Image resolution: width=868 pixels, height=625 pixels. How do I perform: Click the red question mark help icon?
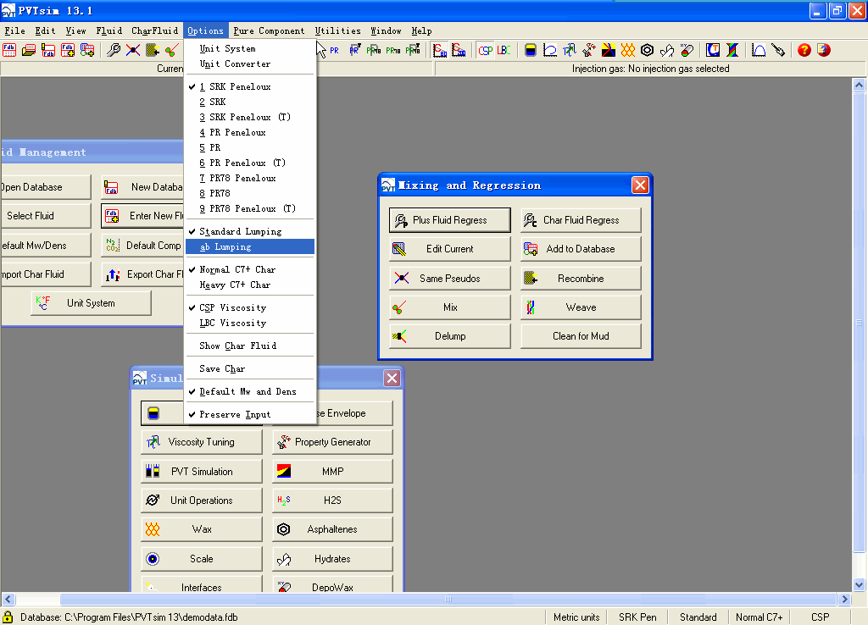(804, 50)
